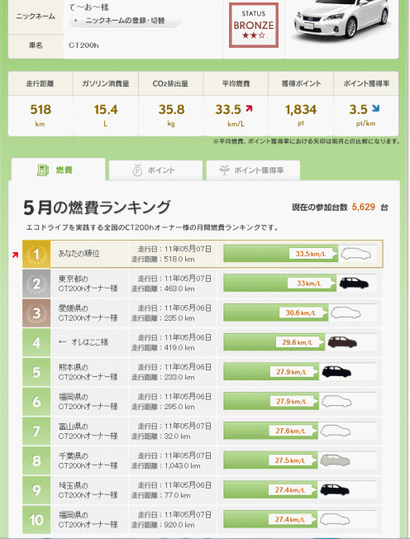Click the gray car icon in rank 8 row

[x=335, y=460]
